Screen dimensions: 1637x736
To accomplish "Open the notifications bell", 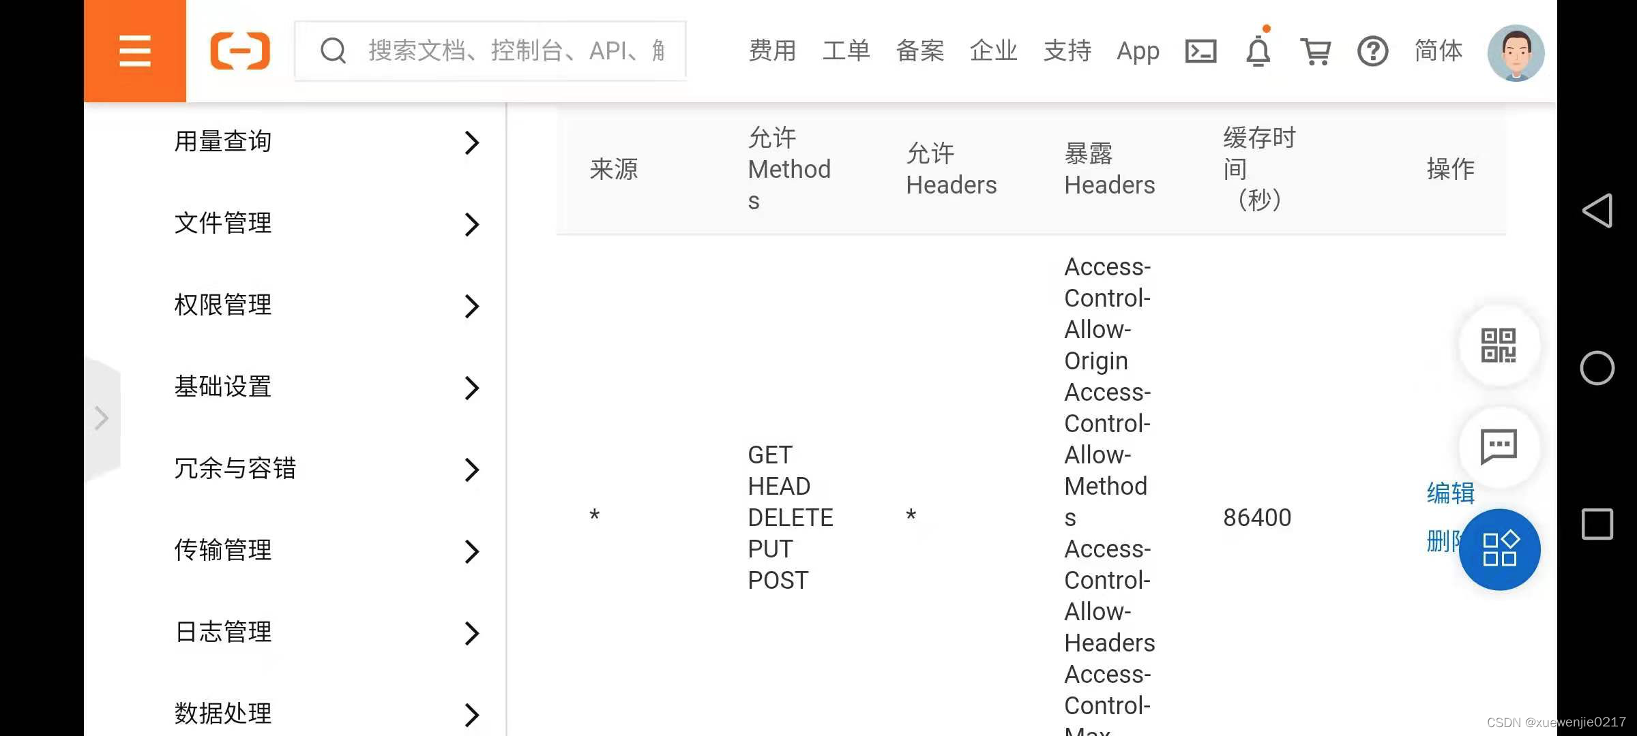I will pos(1258,51).
